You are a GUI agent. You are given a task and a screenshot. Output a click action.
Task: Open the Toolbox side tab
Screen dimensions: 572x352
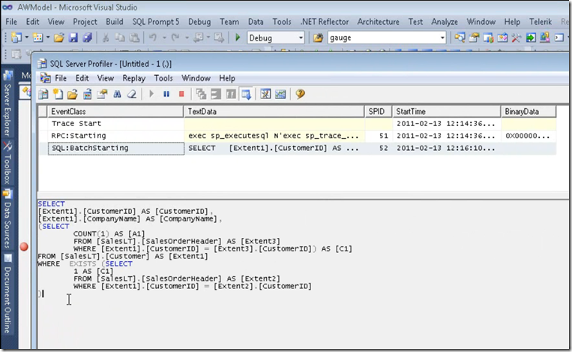click(x=7, y=163)
